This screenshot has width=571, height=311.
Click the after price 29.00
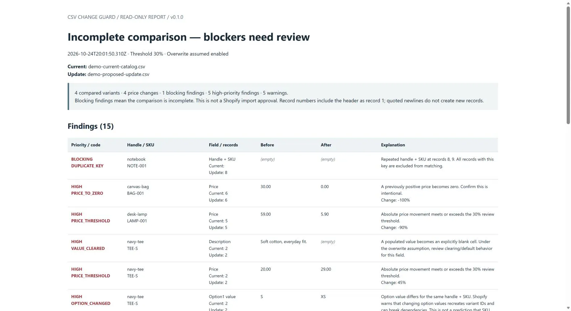[x=326, y=269]
